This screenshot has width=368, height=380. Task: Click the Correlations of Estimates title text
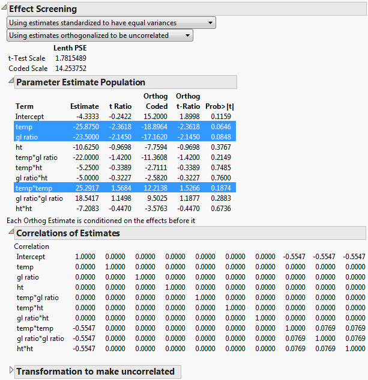click(68, 233)
